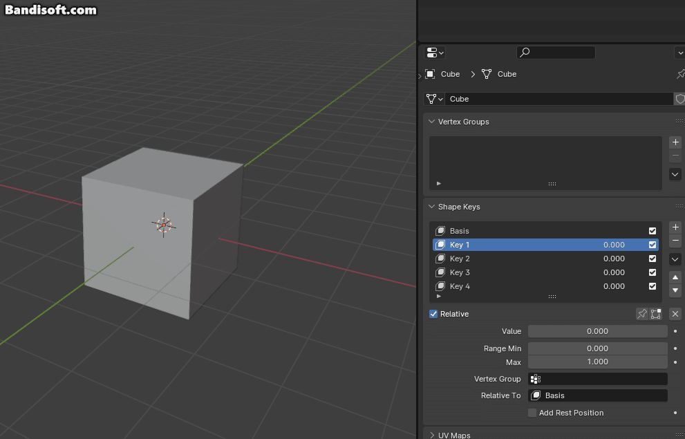Clear all shape key weights with X button
This screenshot has height=439, width=685.
pos(675,314)
